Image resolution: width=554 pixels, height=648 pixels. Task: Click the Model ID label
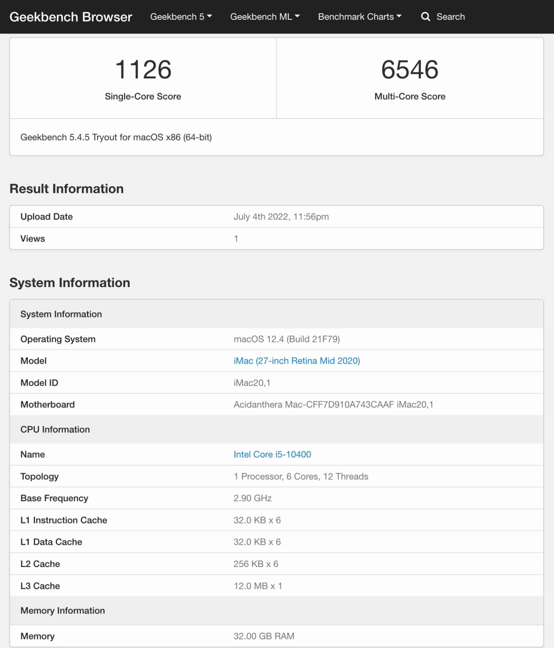point(39,383)
